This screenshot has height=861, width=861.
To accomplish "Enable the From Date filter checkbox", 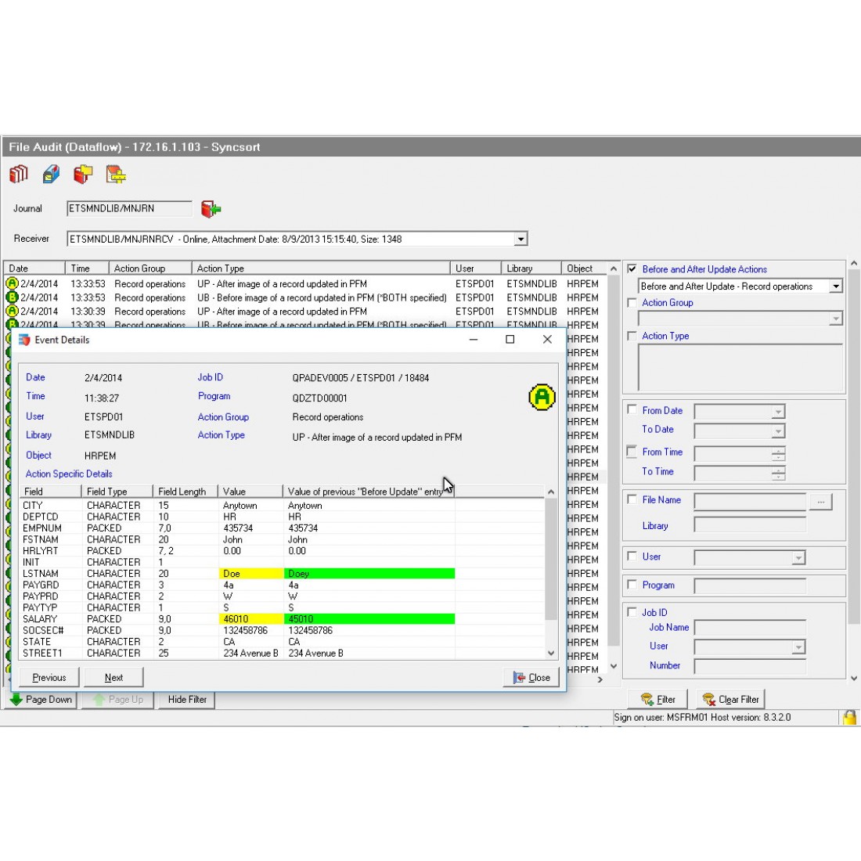I will point(632,409).
